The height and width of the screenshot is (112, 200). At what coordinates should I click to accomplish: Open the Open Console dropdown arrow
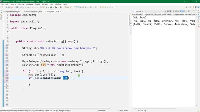196,11
